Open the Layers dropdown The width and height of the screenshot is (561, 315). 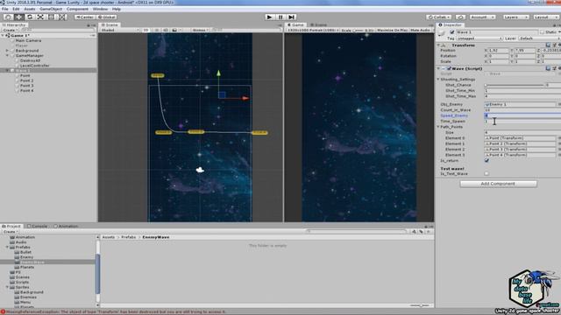click(515, 17)
